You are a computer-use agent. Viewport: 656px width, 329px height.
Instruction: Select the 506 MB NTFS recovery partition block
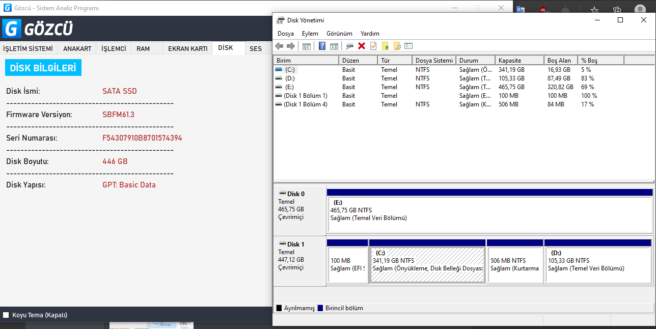(514, 265)
